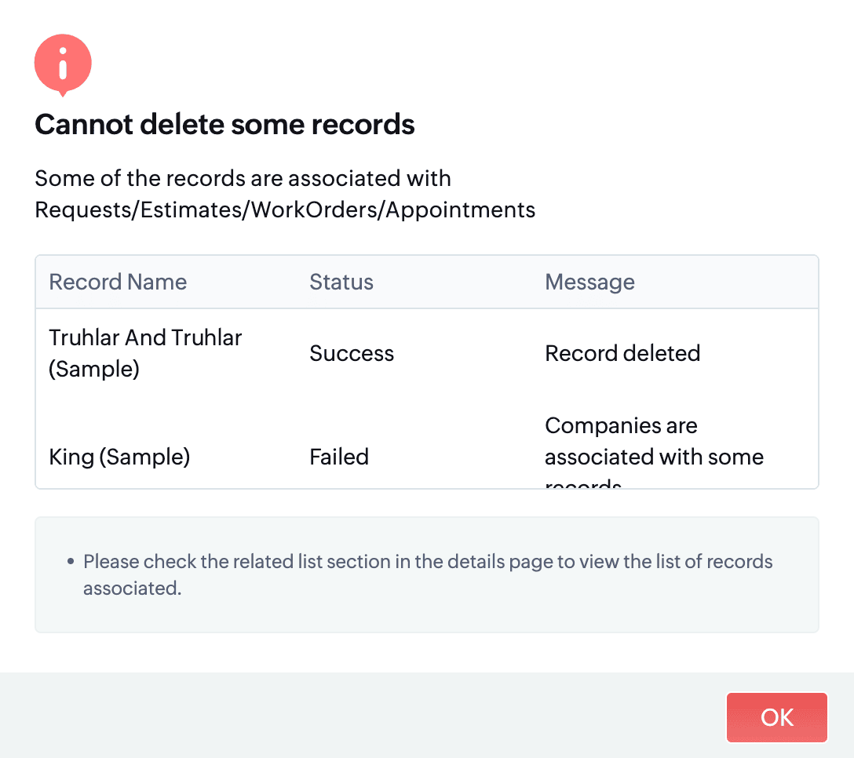Click the Cannot delete some records heading
Viewport: 854px width, 758px height.
pos(224,124)
